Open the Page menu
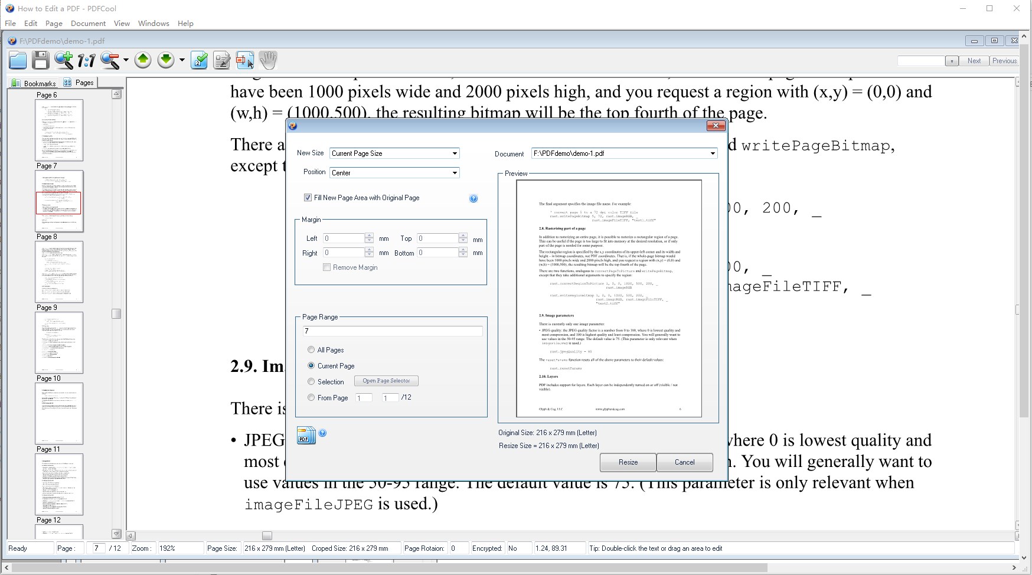 (54, 24)
